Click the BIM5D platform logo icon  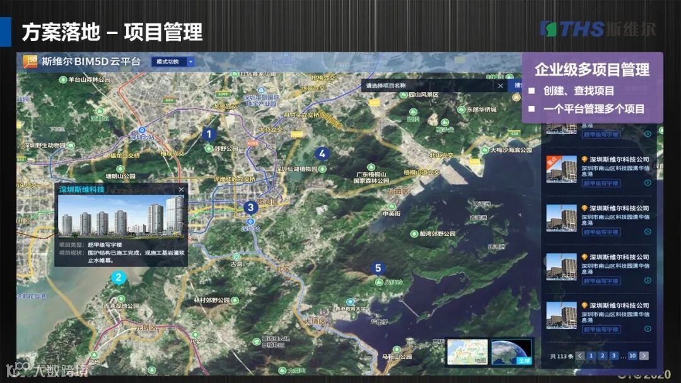[30, 61]
